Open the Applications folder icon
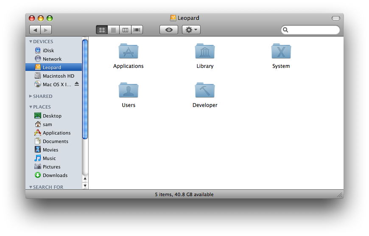The height and width of the screenshot is (236, 369). pyautogui.click(x=128, y=51)
